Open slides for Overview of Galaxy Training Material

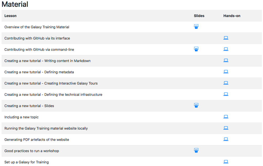click(x=196, y=27)
